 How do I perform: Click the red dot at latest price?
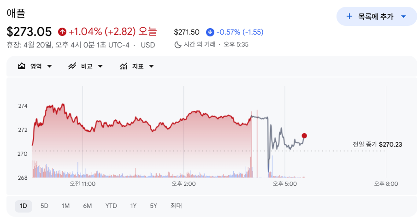(304, 136)
